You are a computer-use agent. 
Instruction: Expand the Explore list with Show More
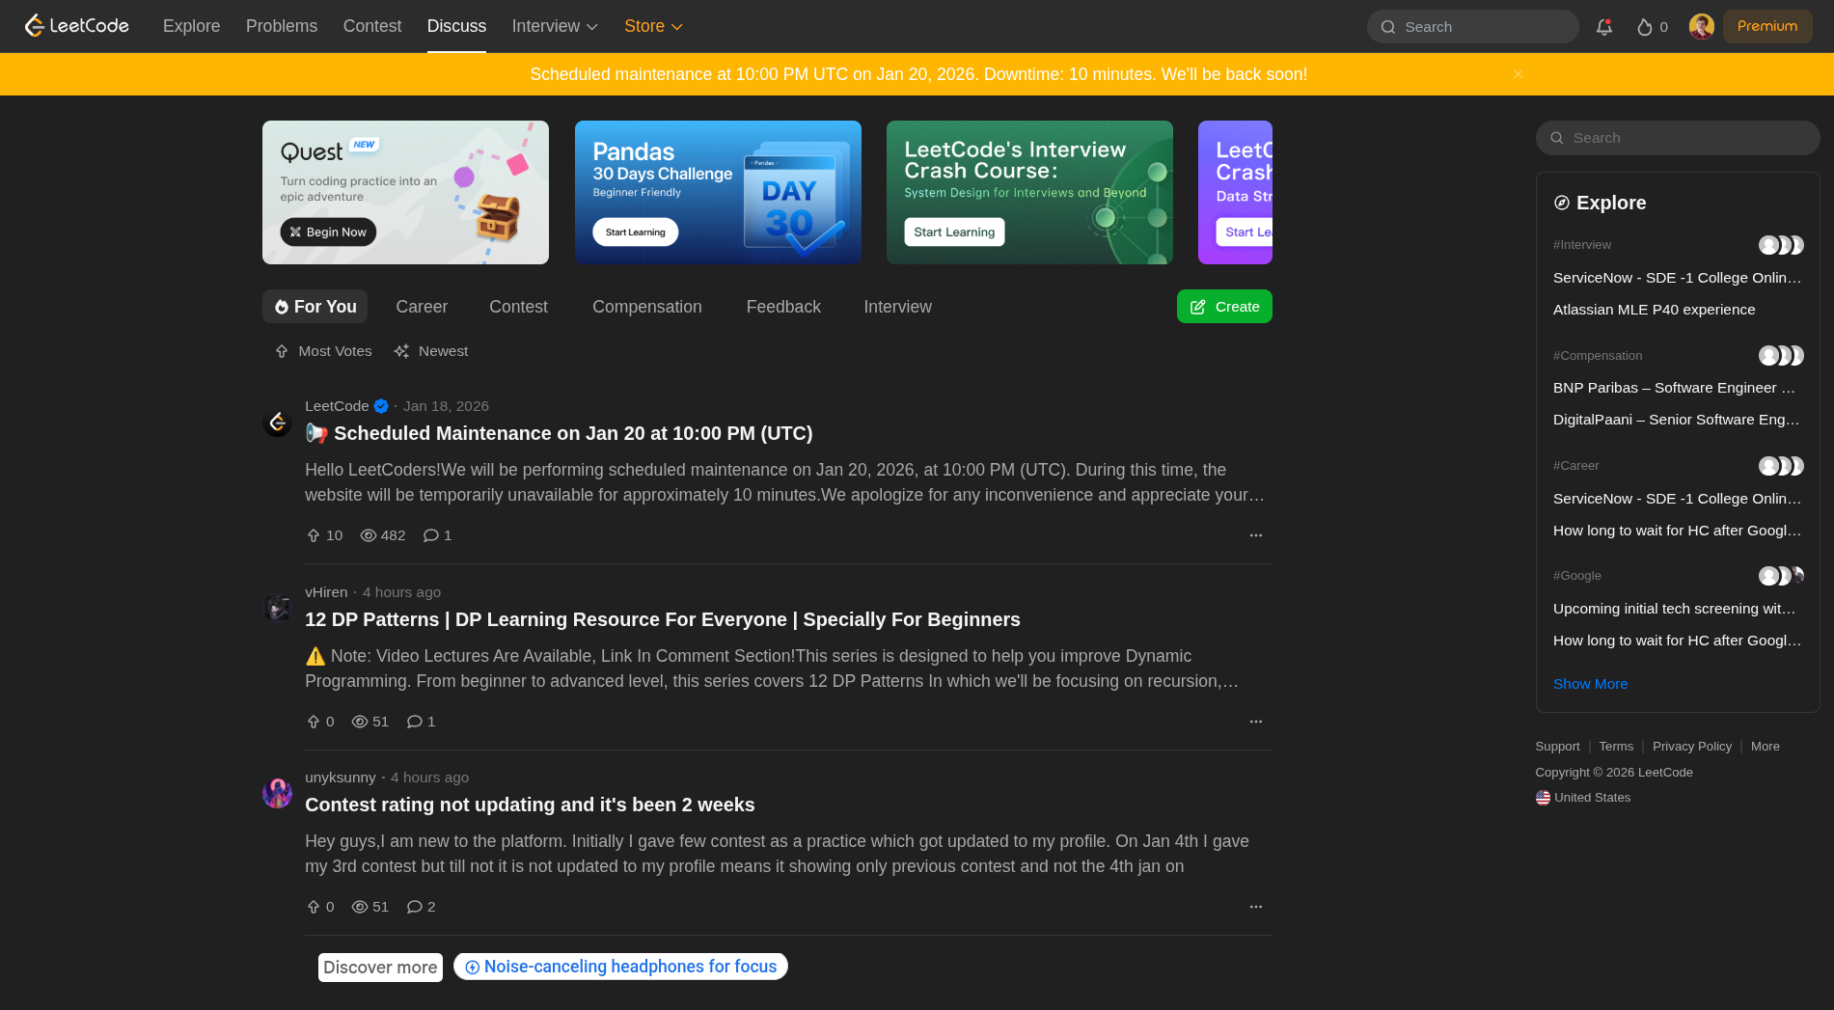(1590, 684)
